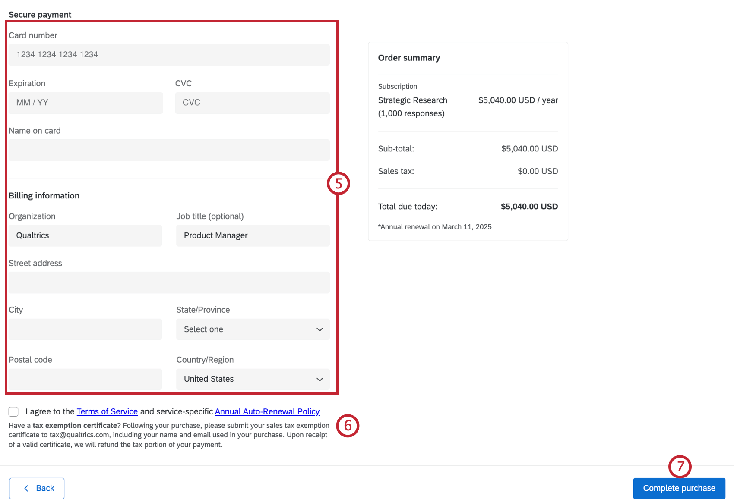Viewport: 734px width, 502px height.
Task: Open the Country/Region dropdown
Action: click(253, 379)
